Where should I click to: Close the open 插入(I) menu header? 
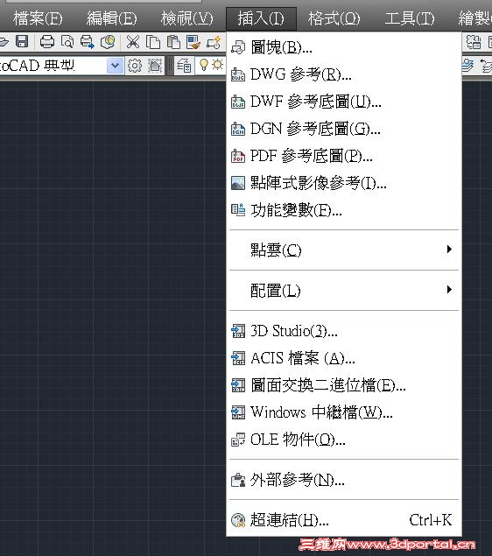261,18
